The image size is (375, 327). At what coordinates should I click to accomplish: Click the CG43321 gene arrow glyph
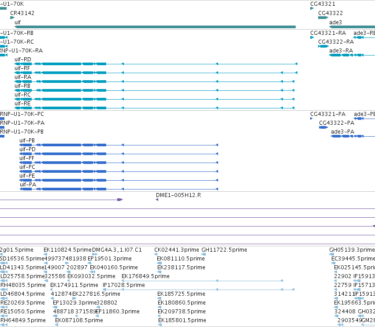[312, 8]
